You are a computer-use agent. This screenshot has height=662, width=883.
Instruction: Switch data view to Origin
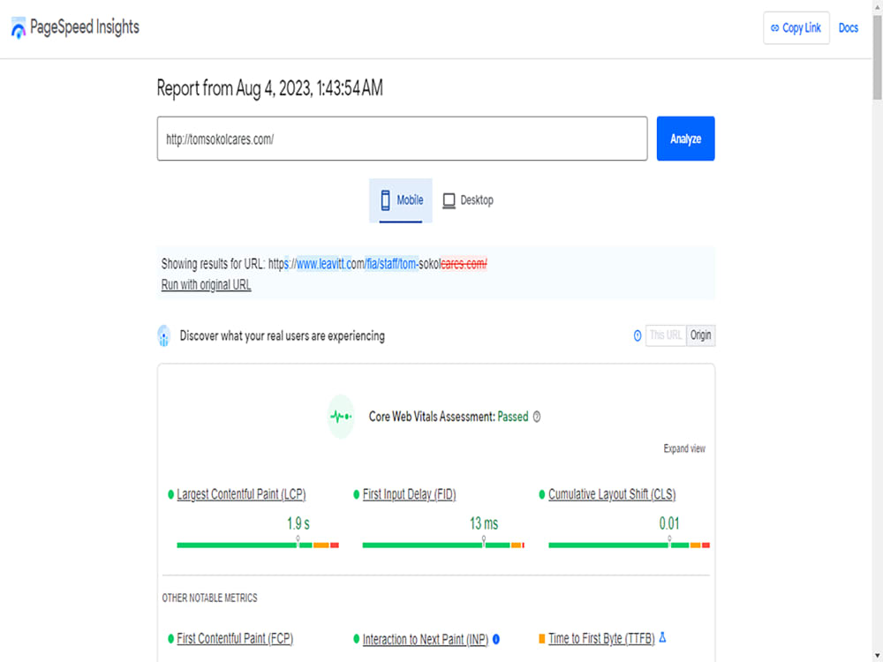(x=700, y=335)
